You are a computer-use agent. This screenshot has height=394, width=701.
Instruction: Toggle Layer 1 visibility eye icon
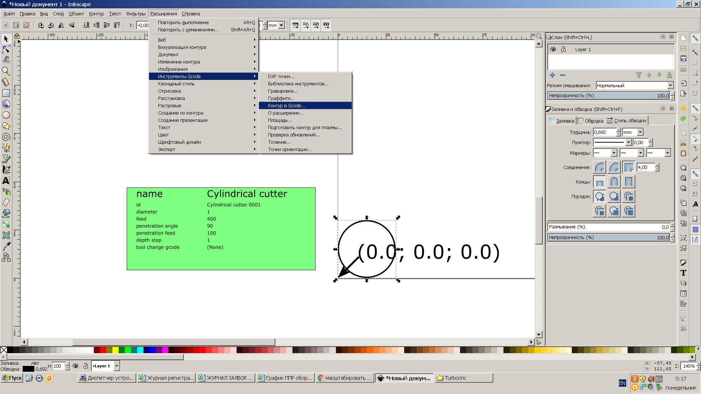(x=553, y=49)
